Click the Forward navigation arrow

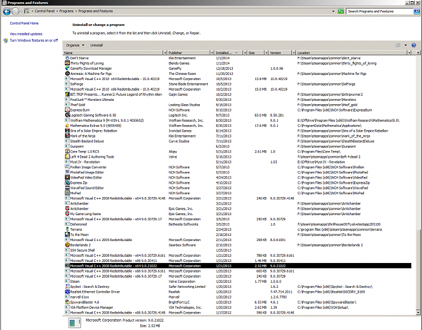pos(16,11)
